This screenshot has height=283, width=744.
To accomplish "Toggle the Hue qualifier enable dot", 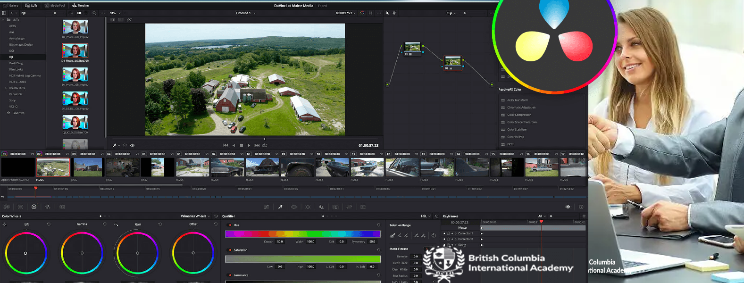I will coord(230,225).
